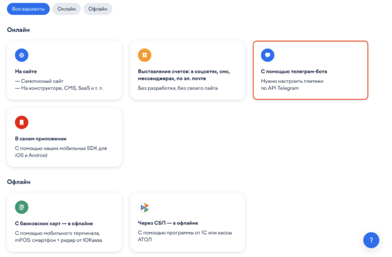Viewport: 392px width, 257px height.
Task: Click the red mobile phone app icon
Action: 22,122
